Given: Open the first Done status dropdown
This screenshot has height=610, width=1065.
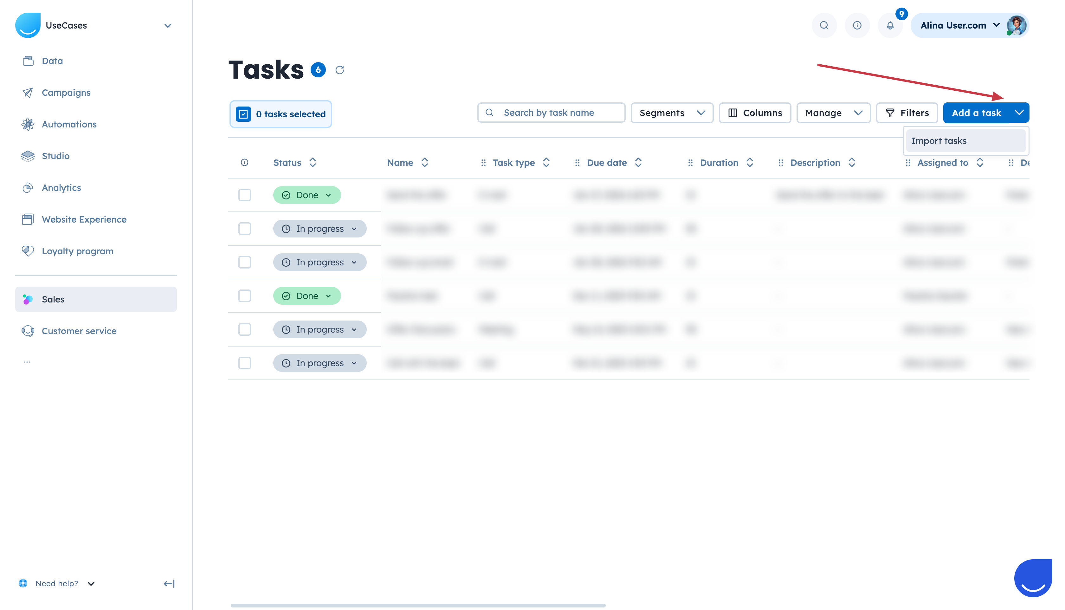Looking at the screenshot, I should (307, 195).
